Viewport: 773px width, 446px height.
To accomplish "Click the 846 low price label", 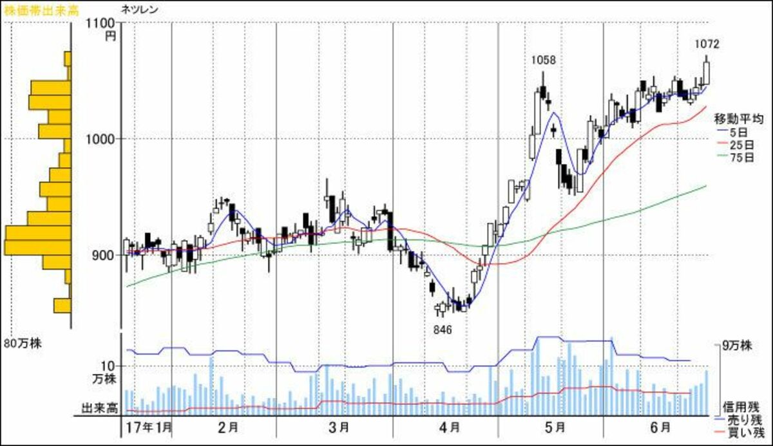I will pos(443,329).
